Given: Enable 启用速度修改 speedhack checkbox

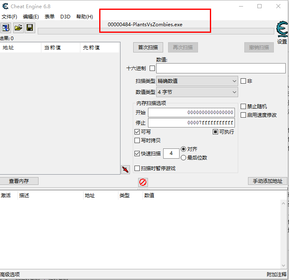Looking at the screenshot, I should point(243,115).
